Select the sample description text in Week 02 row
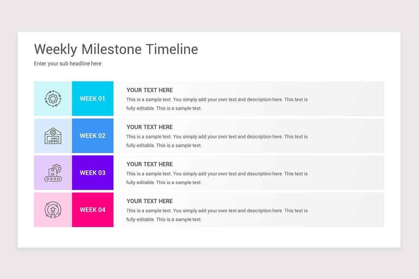 [217, 141]
